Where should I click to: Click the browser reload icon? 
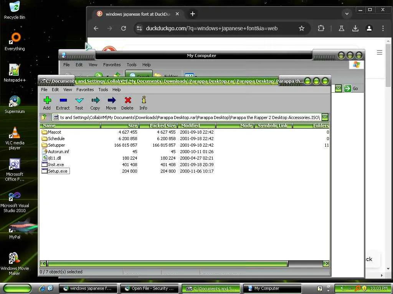point(124,28)
